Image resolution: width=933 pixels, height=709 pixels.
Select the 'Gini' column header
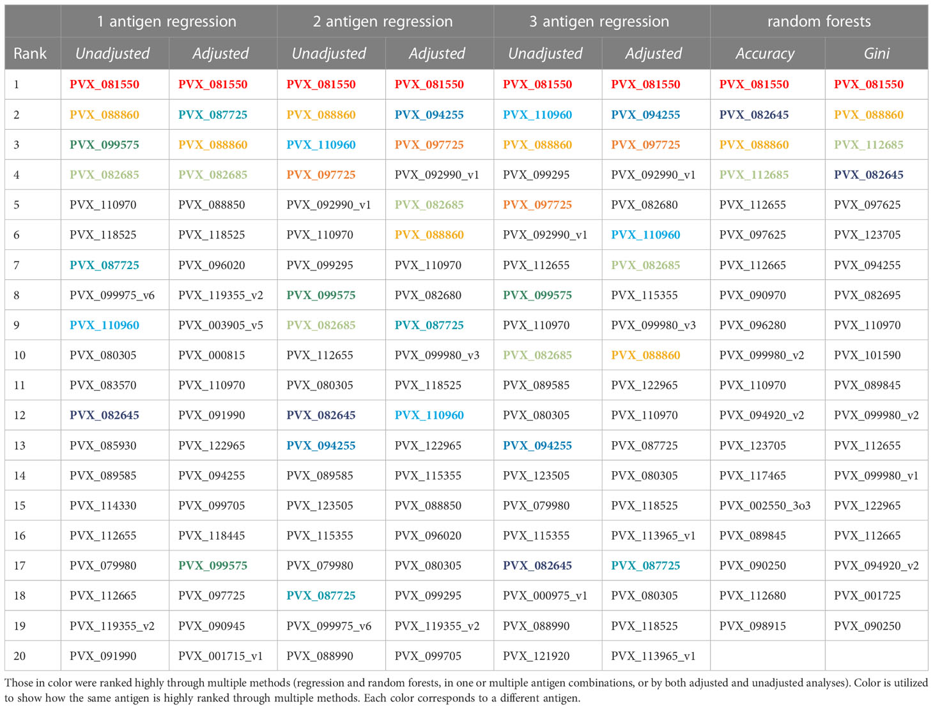click(876, 54)
